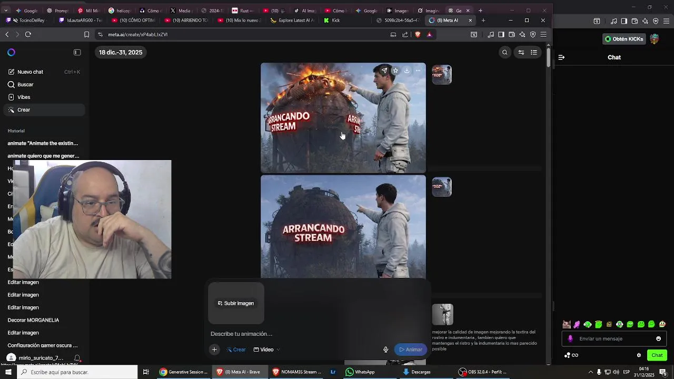Open the Video mode dropdown
The image size is (674, 379).
pos(266,350)
